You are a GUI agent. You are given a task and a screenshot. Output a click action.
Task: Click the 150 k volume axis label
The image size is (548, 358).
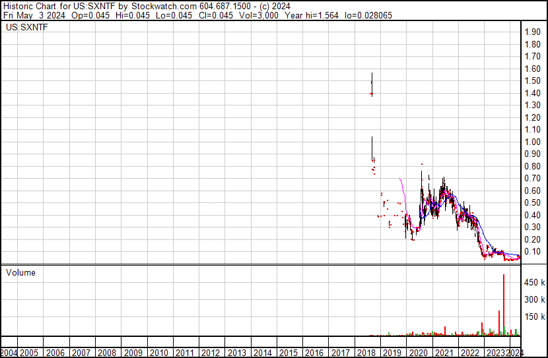(534, 317)
